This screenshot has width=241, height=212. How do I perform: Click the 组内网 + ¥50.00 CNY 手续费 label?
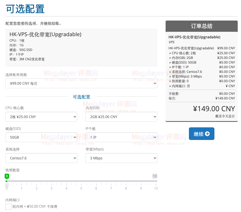[x=35, y=207]
